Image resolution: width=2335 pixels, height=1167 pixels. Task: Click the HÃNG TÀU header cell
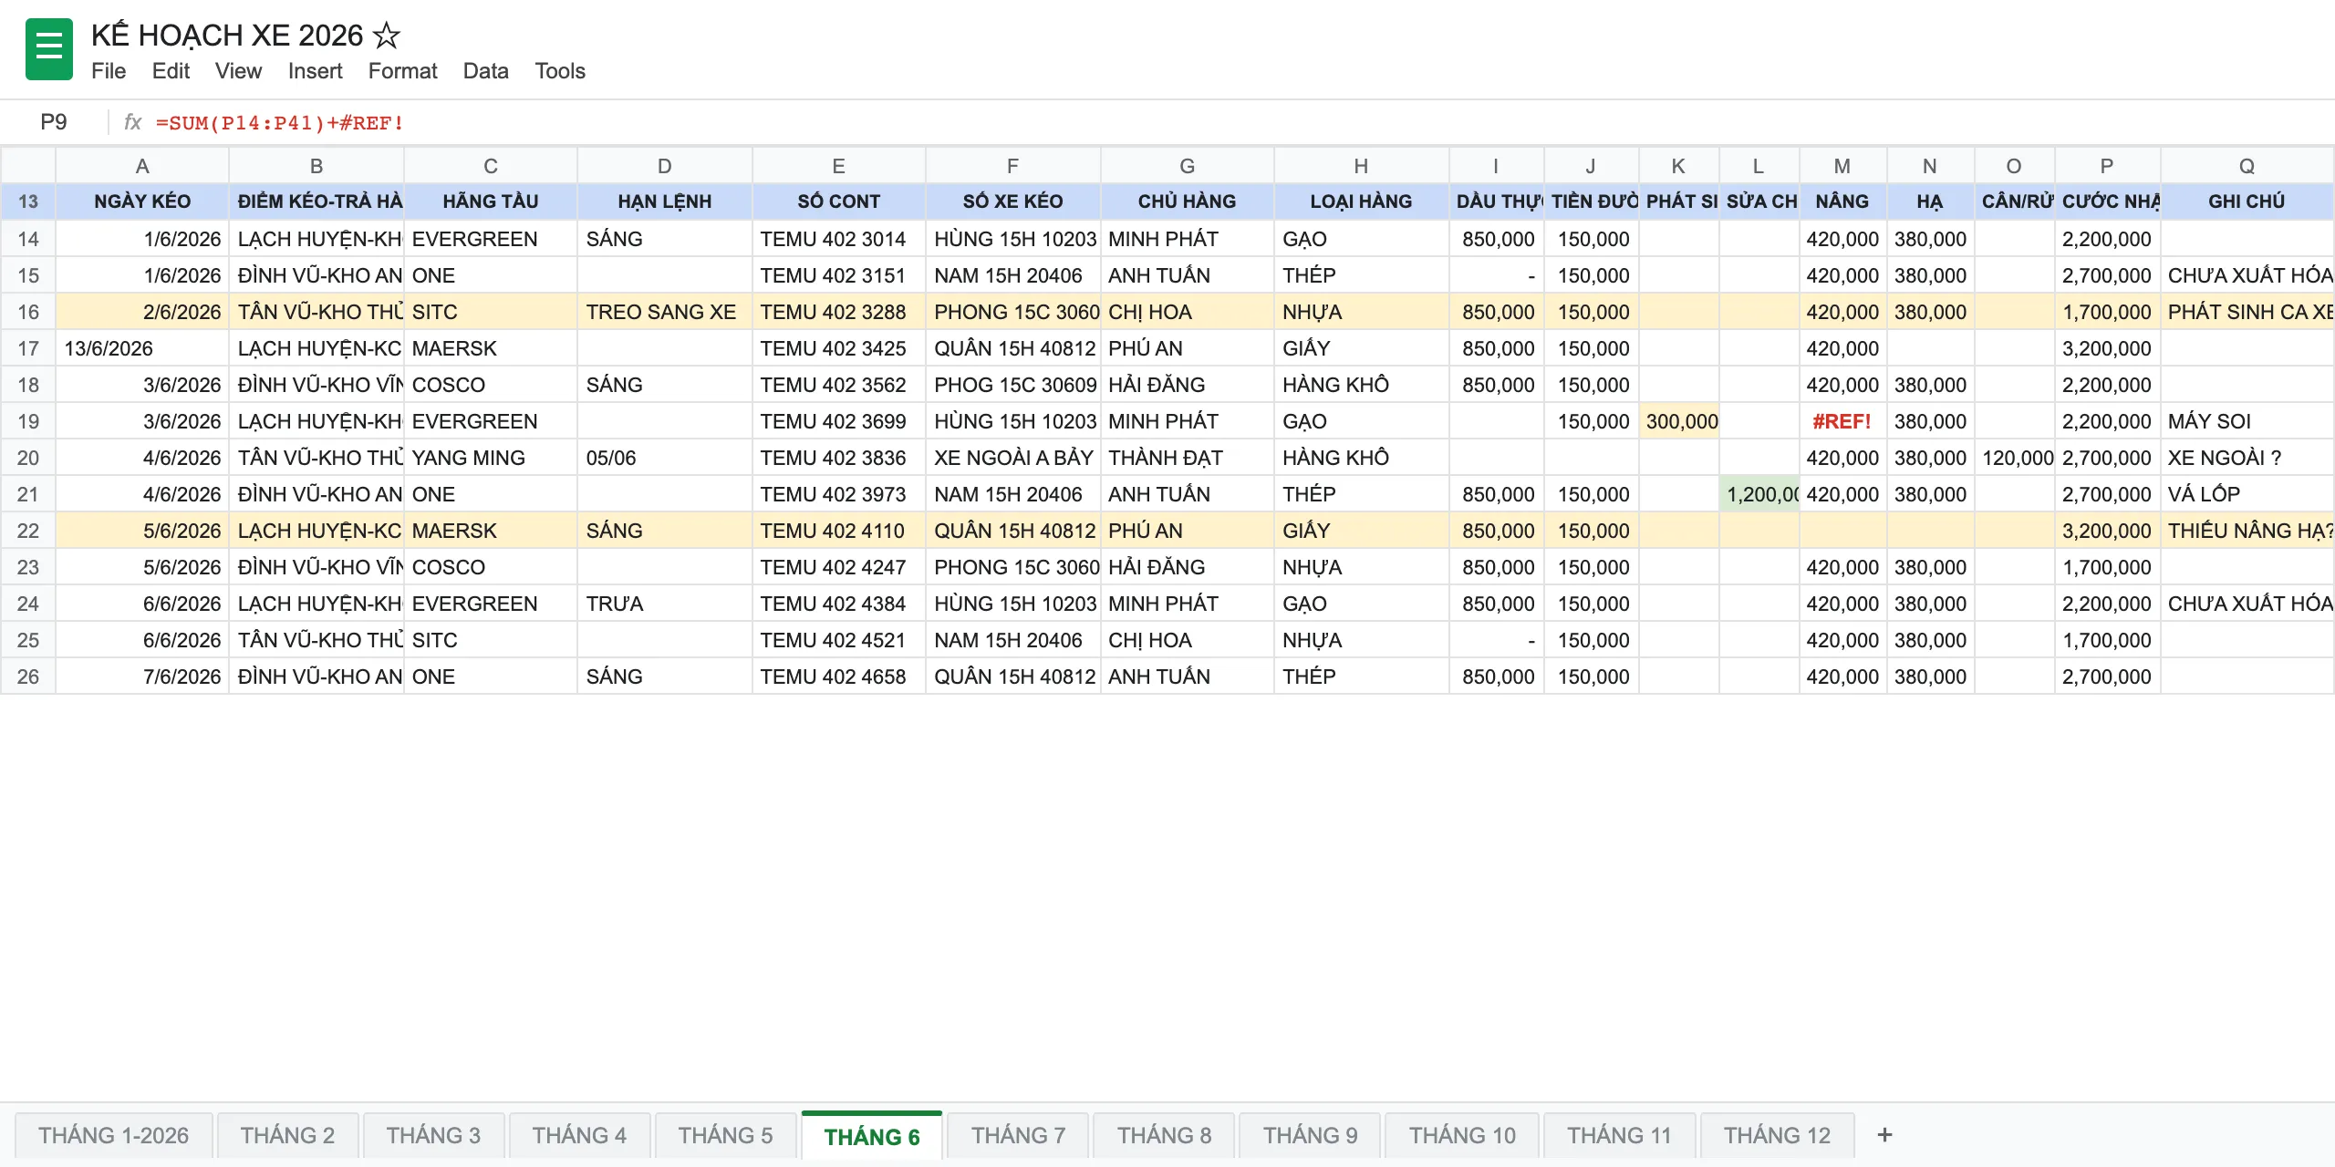[491, 201]
